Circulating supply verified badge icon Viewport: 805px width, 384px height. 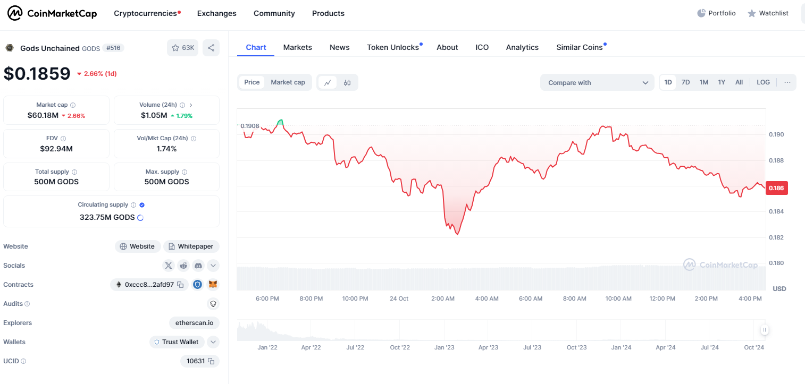[x=142, y=205]
